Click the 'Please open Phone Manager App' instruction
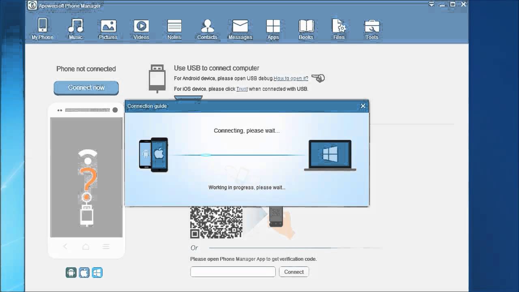The height and width of the screenshot is (292, 519). 253,259
